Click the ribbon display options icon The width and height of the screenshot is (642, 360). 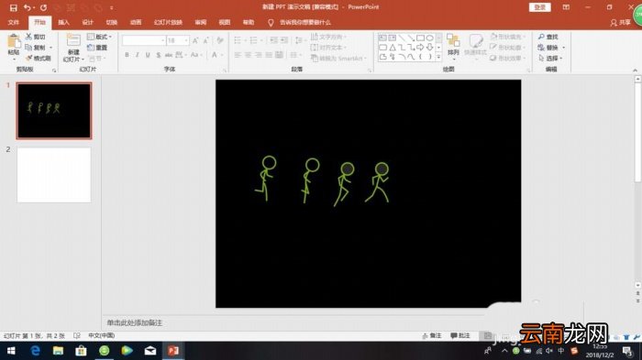coord(566,7)
